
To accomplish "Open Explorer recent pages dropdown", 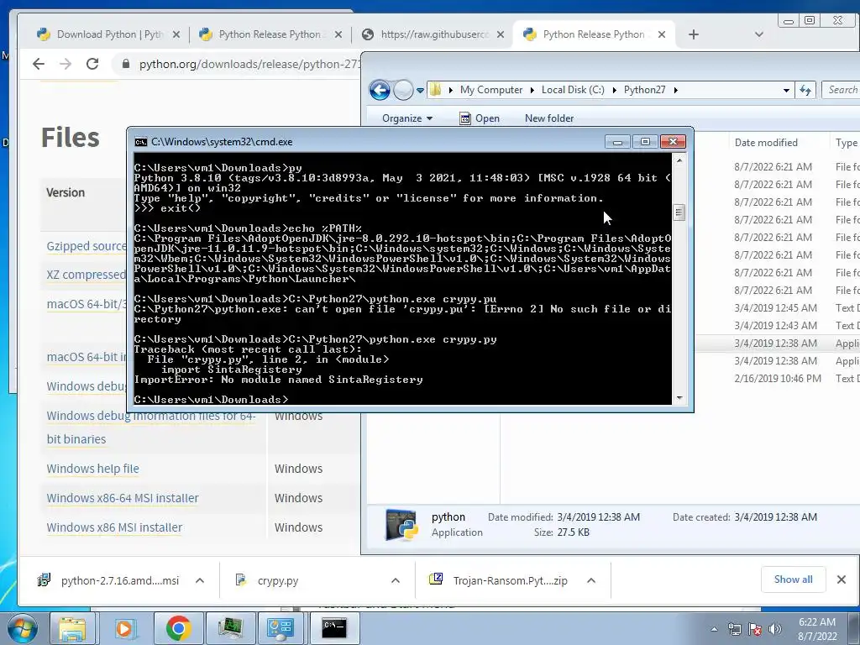I will [x=420, y=91].
